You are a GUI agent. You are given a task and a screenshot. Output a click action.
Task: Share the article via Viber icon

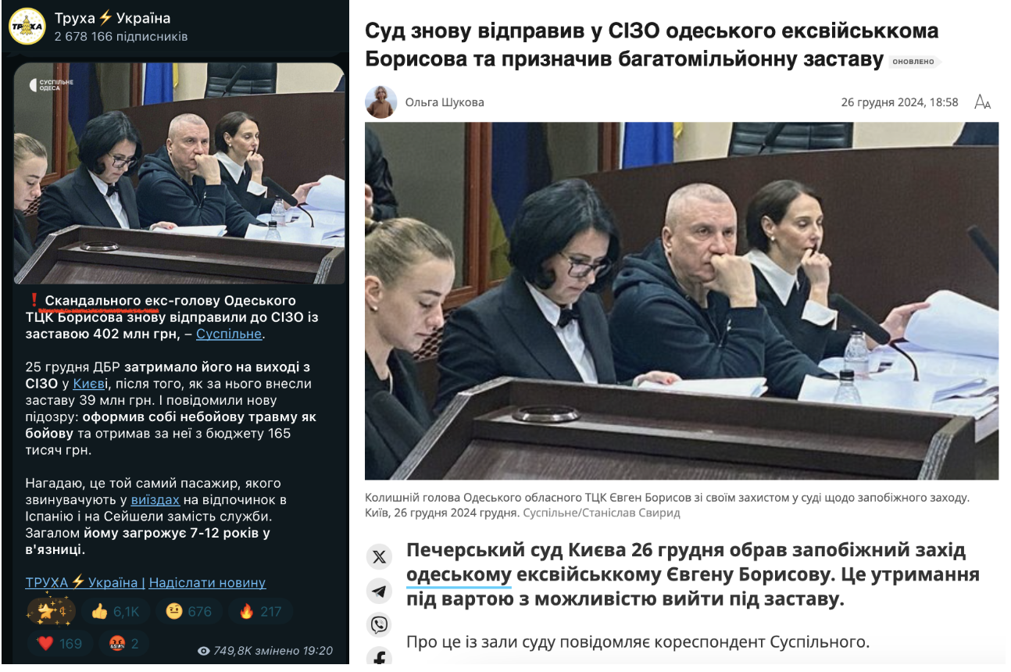380,624
